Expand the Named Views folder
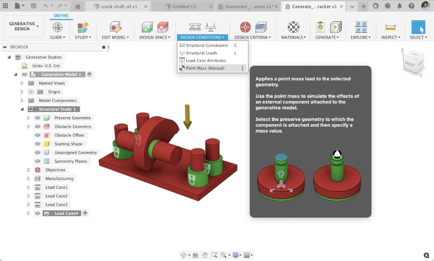The height and width of the screenshot is (261, 434). 22,83
